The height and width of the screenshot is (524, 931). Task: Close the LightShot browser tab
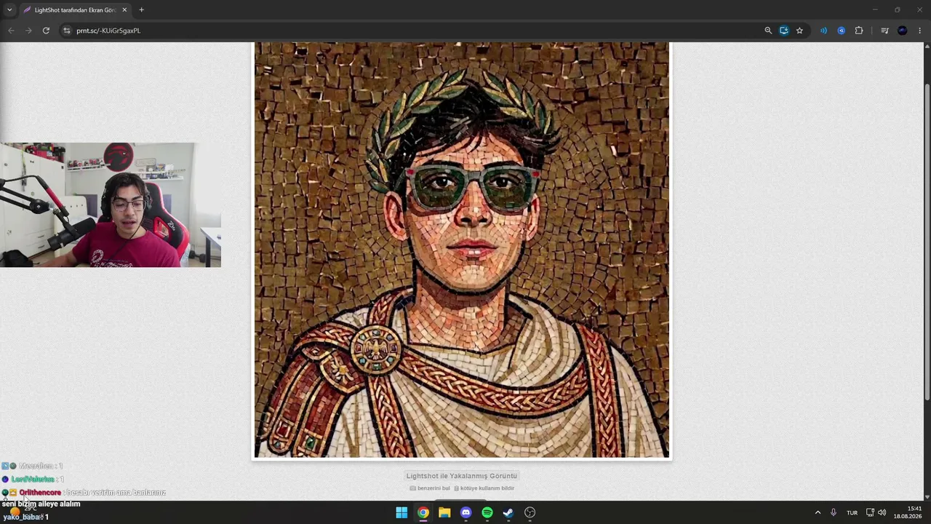pos(124,10)
